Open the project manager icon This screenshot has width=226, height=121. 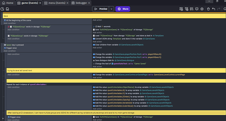coord(2,9)
